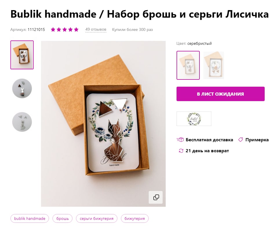Click the article number 11121015
Viewport: 278px width, 232px height.
click(x=36, y=29)
